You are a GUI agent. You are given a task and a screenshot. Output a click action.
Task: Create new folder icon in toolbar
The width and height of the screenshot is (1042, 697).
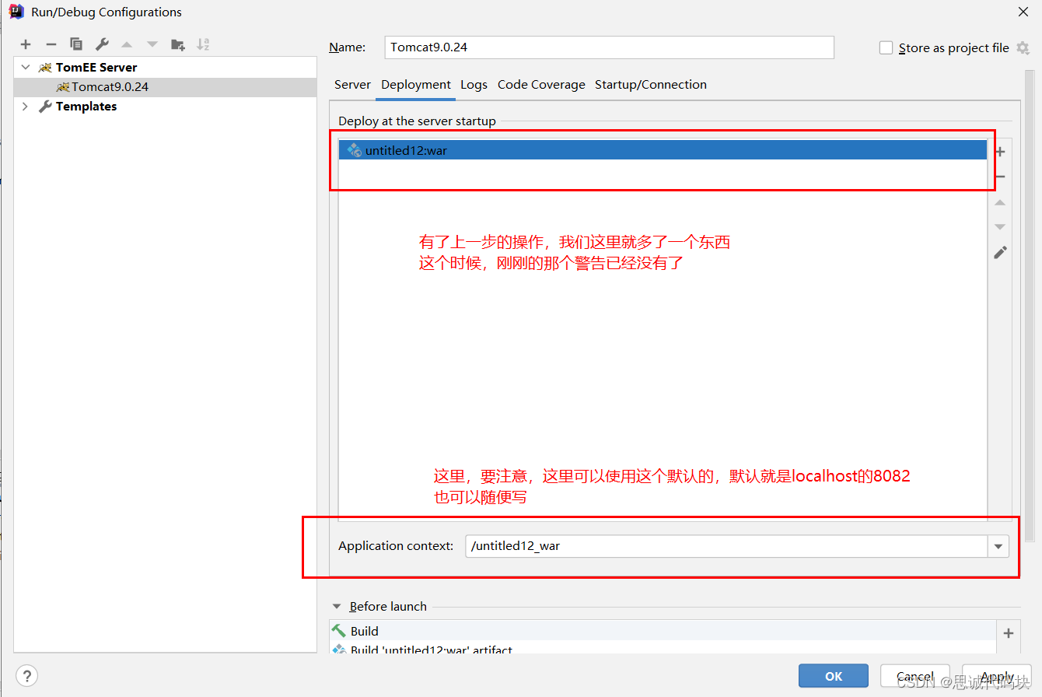178,44
